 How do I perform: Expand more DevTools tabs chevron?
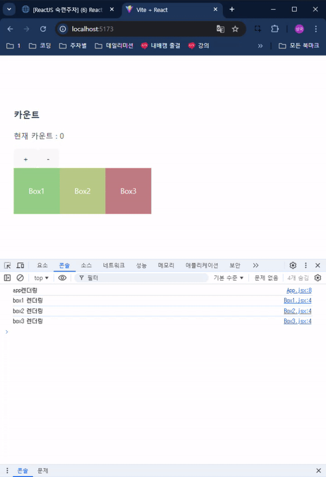pyautogui.click(x=255, y=265)
